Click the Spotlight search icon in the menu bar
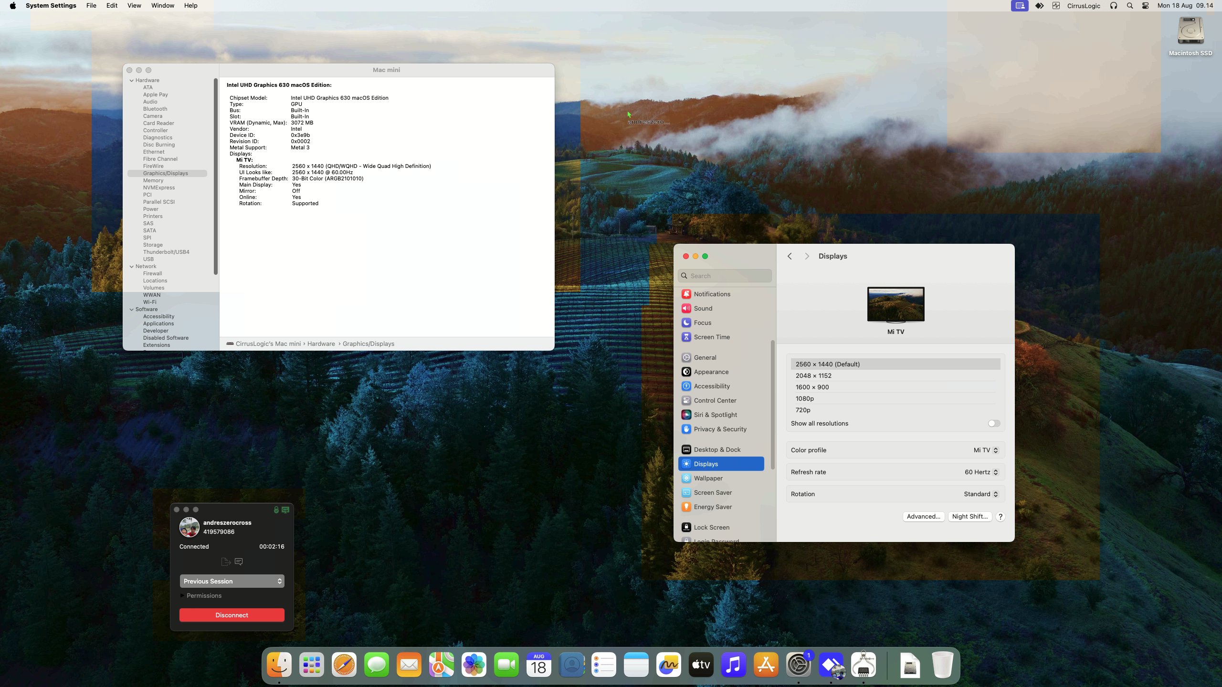The height and width of the screenshot is (687, 1222). (1129, 6)
